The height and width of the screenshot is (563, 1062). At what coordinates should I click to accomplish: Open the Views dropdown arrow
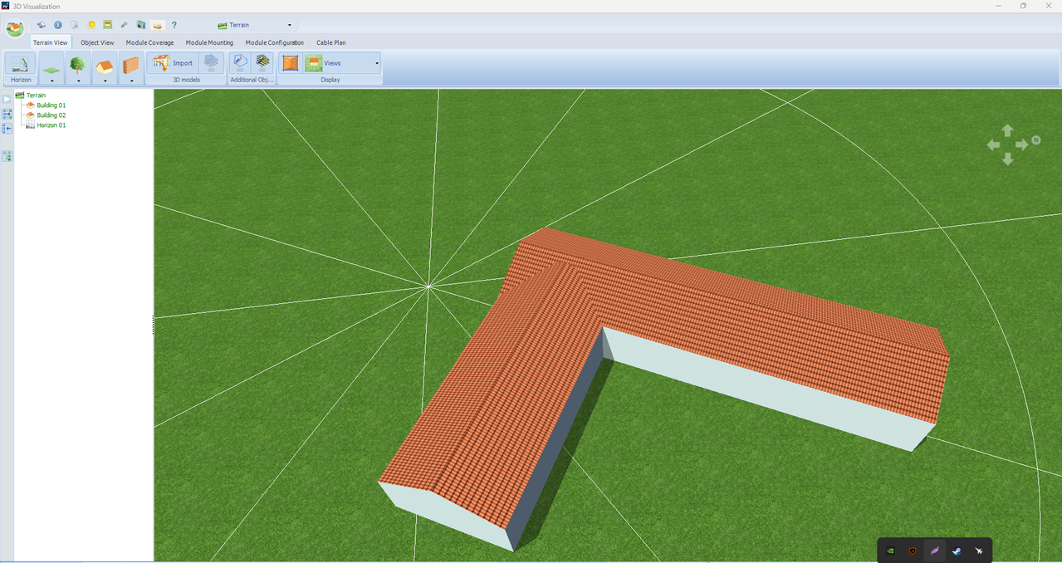click(x=376, y=63)
